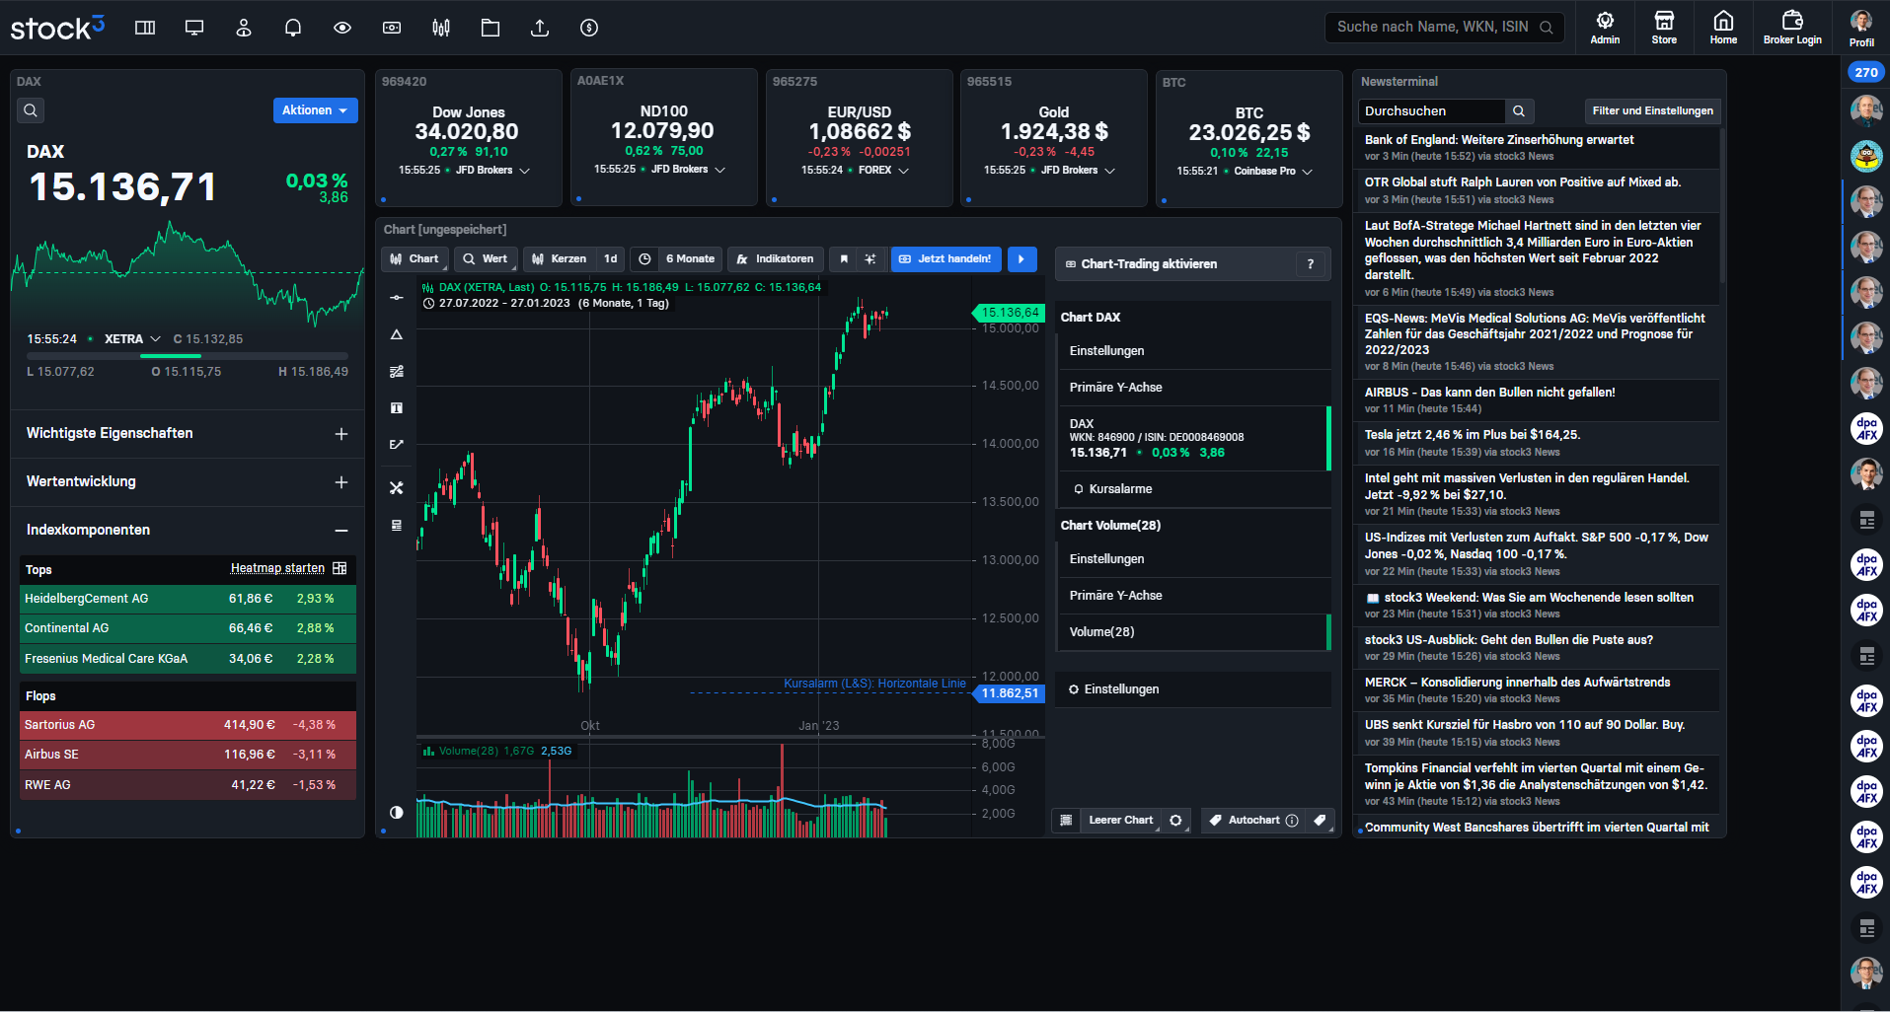Click the chart-trading help question mark
The image size is (1890, 1012).
click(1311, 264)
